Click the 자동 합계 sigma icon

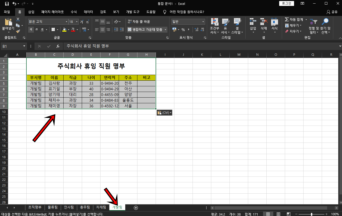click(x=287, y=20)
